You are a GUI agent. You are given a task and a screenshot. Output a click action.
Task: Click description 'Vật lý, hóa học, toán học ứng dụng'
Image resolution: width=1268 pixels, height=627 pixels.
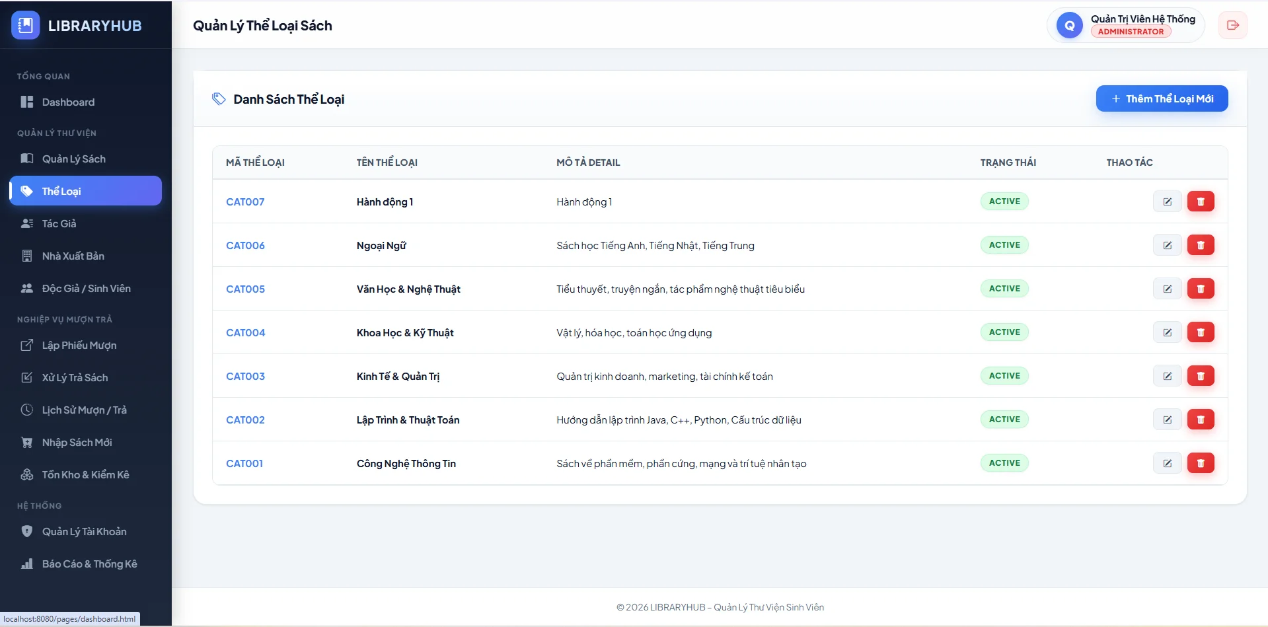[x=634, y=333]
